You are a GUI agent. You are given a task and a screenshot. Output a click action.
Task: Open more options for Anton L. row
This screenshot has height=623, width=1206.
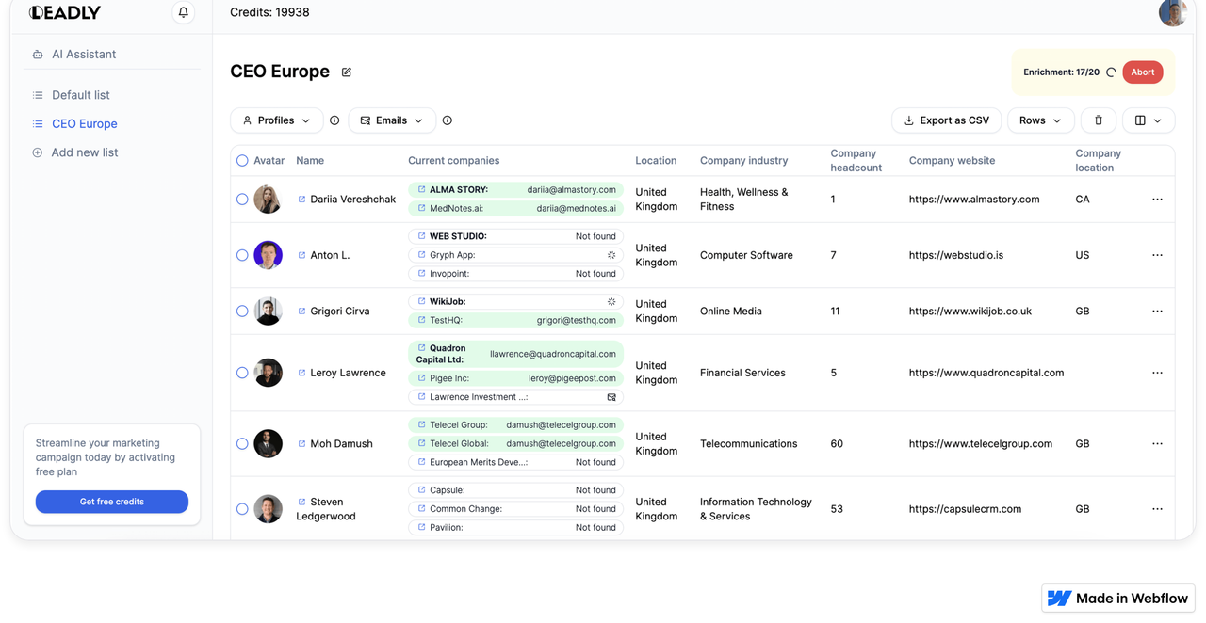tap(1157, 255)
